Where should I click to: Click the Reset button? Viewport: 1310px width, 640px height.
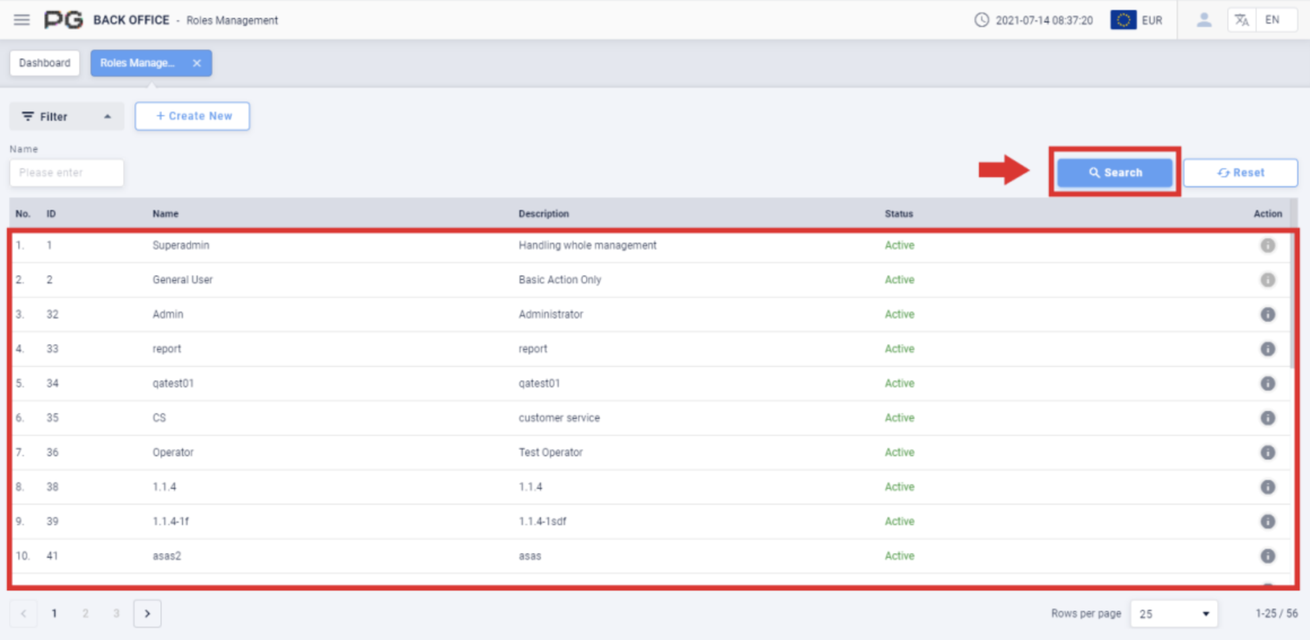(x=1241, y=172)
